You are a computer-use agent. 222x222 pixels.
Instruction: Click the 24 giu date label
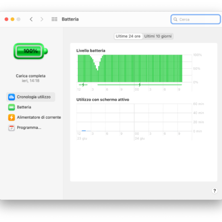[x=140, y=139]
